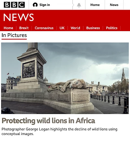Click the In Pictures section heading

pos(14,35)
